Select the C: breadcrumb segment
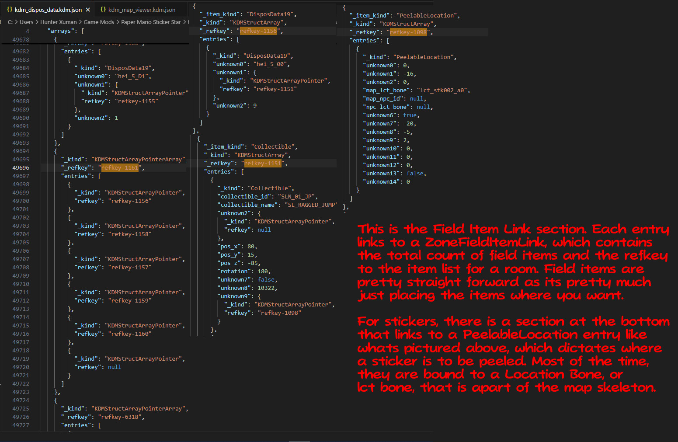This screenshot has width=678, height=442. click(10, 22)
